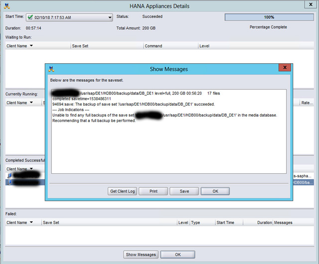The image size is (319, 264).
Task: Click the green checkmark icon in Start Time
Action: pos(30,17)
